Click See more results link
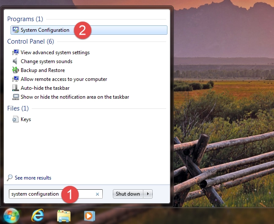Screen dimensions: 274x224 (33, 178)
